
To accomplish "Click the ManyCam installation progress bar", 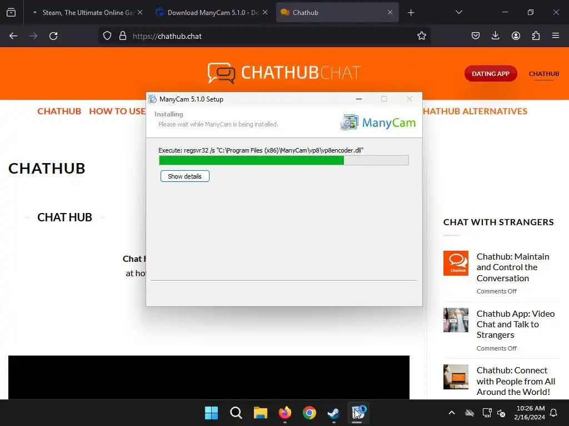I will click(x=284, y=160).
